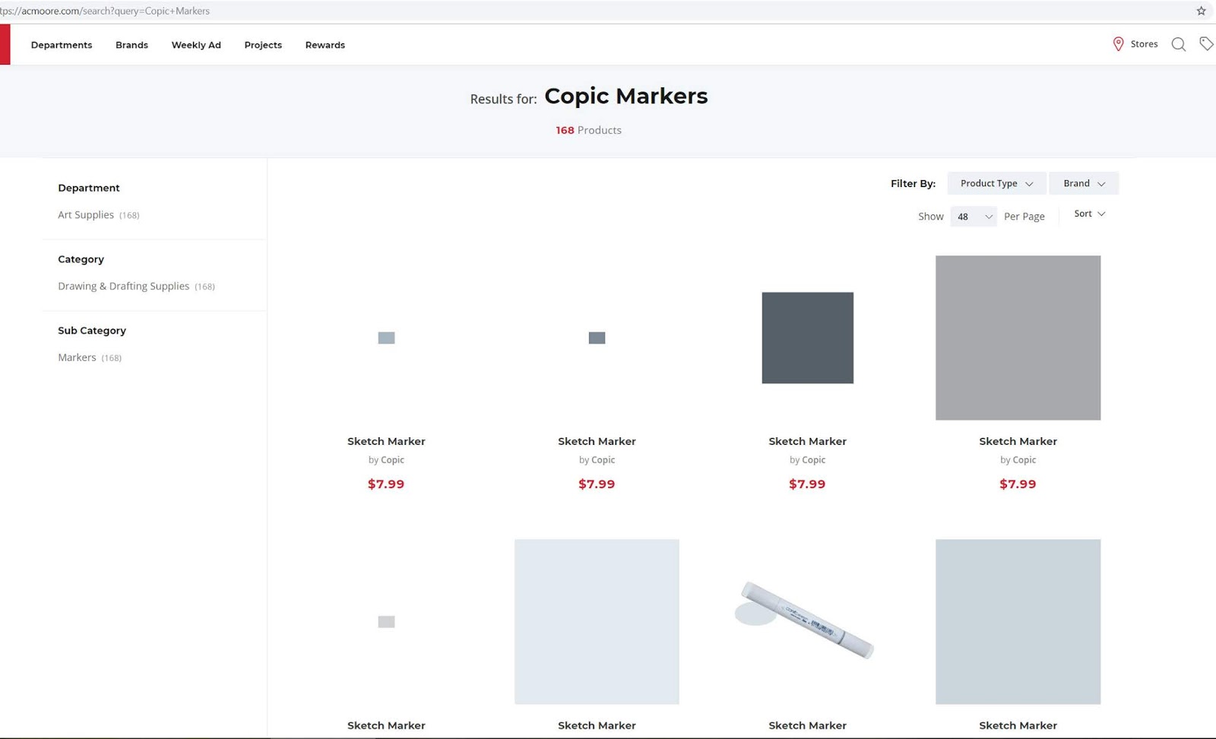The width and height of the screenshot is (1216, 739).
Task: Go to the Brands menu item
Action: [131, 45]
